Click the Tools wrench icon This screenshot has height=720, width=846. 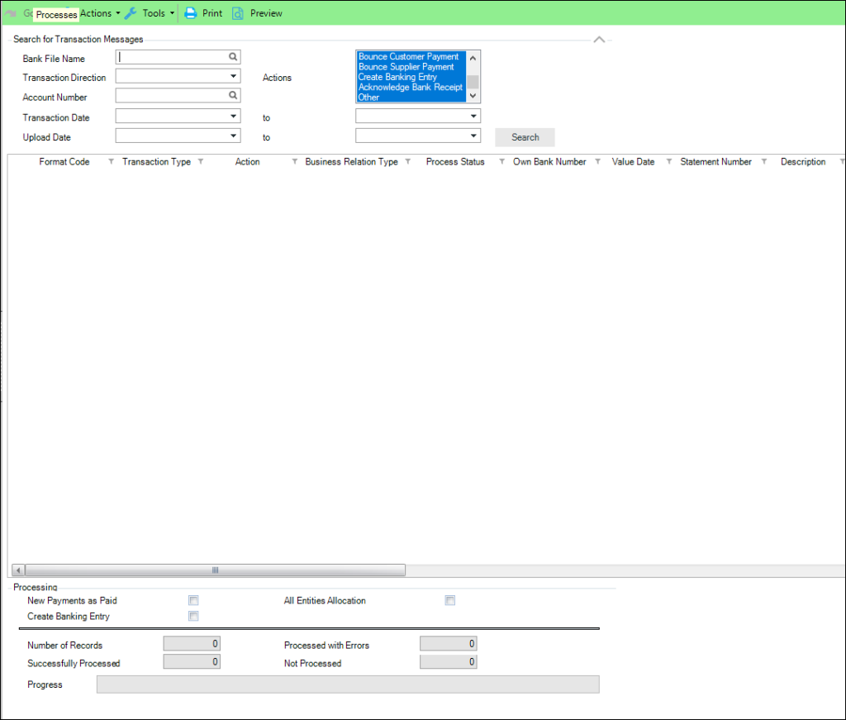131,13
